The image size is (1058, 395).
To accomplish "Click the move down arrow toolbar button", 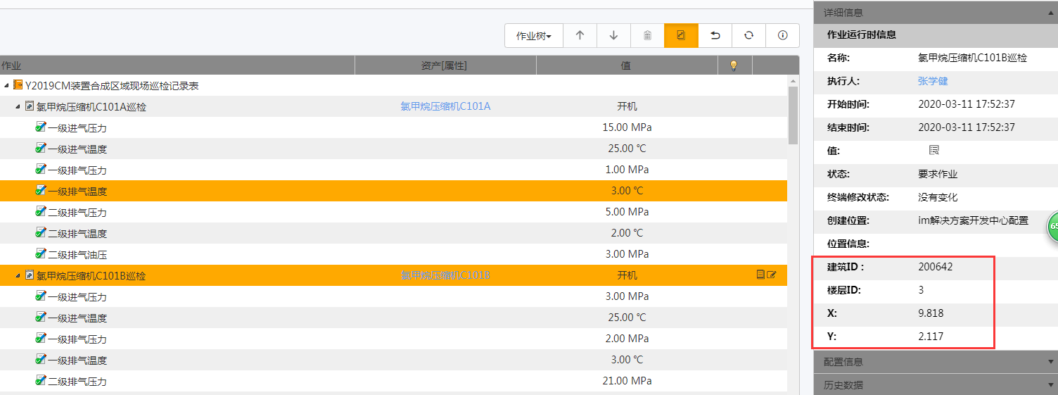I will 613,36.
